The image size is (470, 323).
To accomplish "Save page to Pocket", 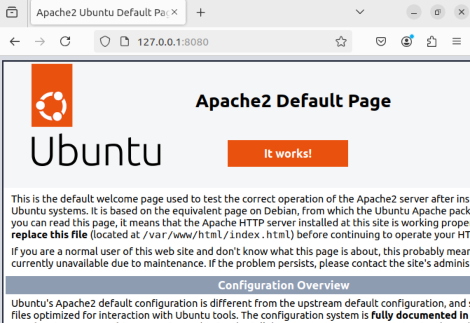I will point(381,42).
